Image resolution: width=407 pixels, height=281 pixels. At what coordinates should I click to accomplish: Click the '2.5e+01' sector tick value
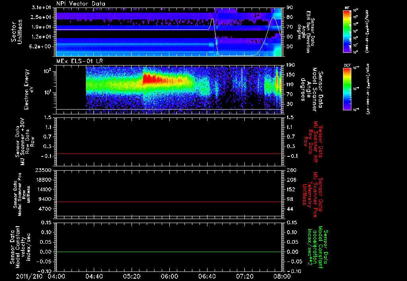click(41, 17)
